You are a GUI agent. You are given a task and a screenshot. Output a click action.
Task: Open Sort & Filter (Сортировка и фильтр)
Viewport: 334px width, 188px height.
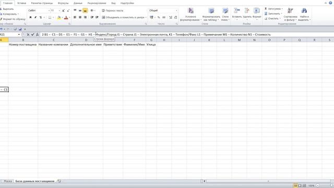tap(290, 15)
